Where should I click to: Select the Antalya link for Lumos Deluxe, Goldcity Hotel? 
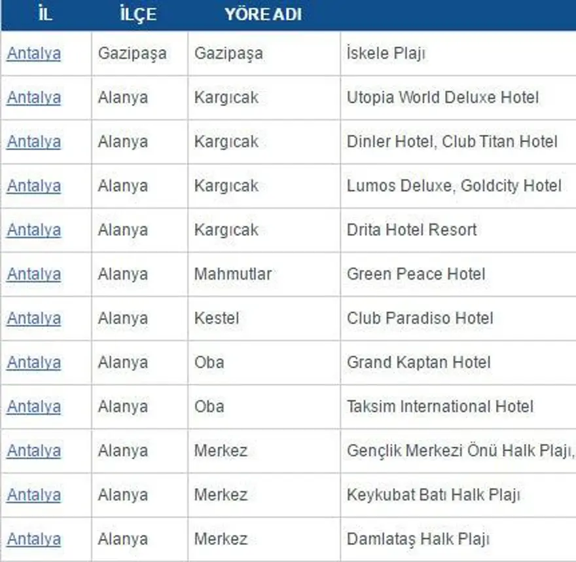tap(33, 185)
